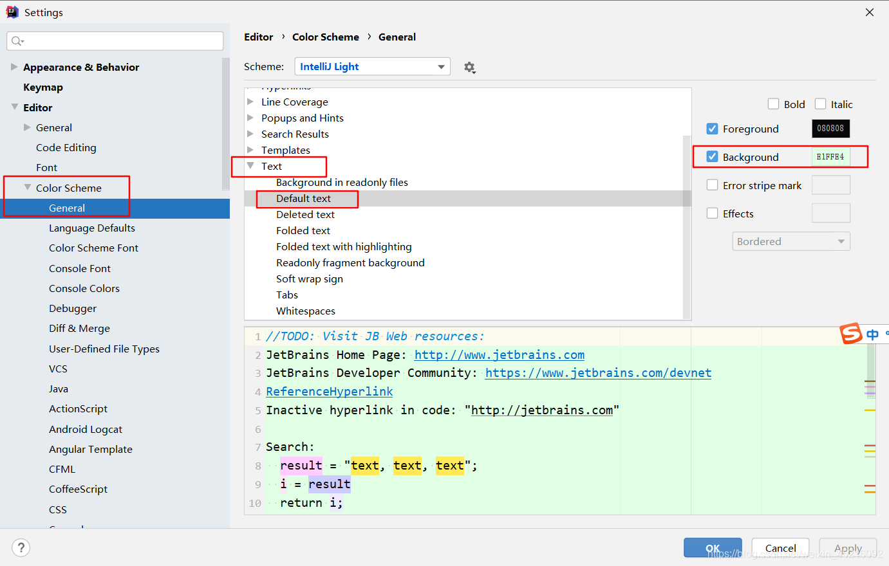Screen dimensions: 889x566
Task: Click the ReferenceHyperlink in the preview
Action: [x=330, y=392]
